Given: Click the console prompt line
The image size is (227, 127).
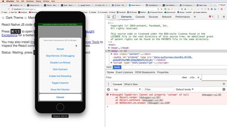Looking at the screenshot, I should pyautogui.click(x=166, y=107).
